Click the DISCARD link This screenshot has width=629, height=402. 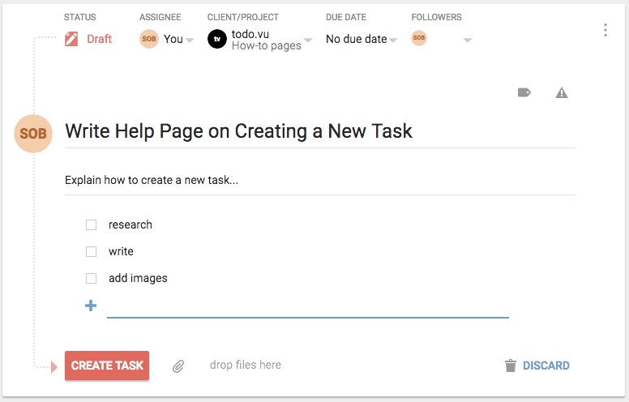[546, 366]
